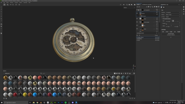Hide the Stains layer
The image size is (185, 104).
coord(137,29)
